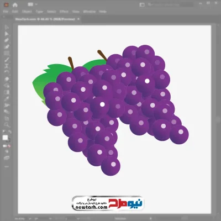Click the Stroke swatch behind the fill

(x=9, y=140)
